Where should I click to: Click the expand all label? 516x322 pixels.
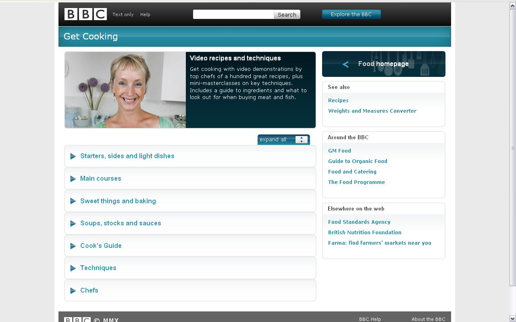[x=273, y=140]
